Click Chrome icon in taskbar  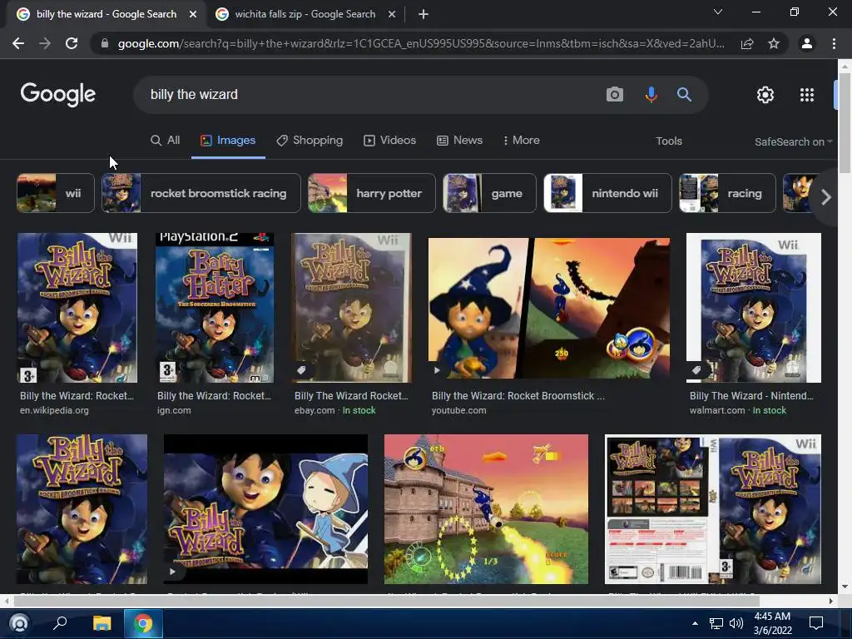point(143,623)
